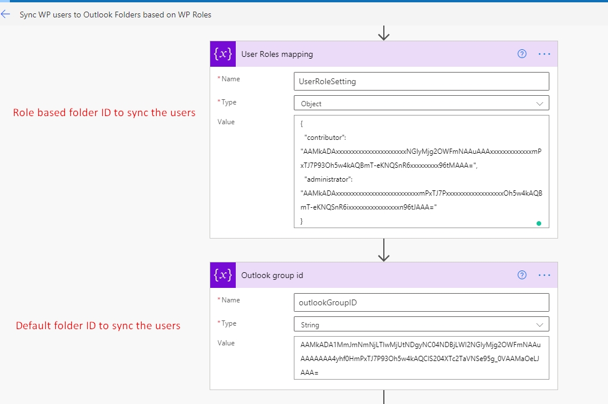Click the outlookGroupID name field
608x404 pixels.
tap(422, 302)
